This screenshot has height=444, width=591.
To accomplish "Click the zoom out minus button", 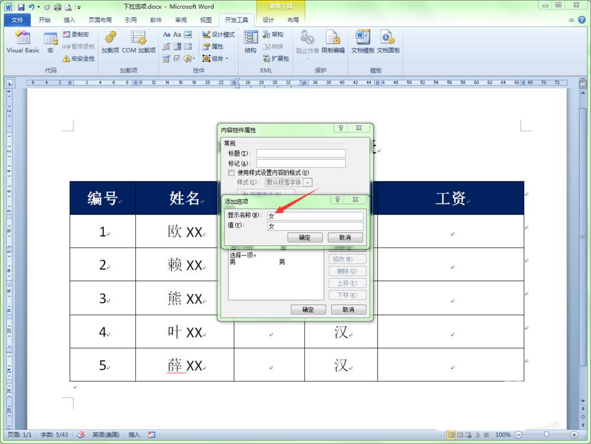I will coord(518,435).
